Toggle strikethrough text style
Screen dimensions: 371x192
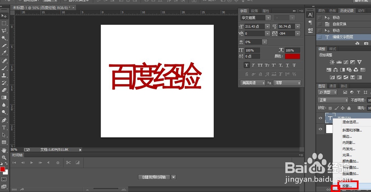tap(294, 65)
